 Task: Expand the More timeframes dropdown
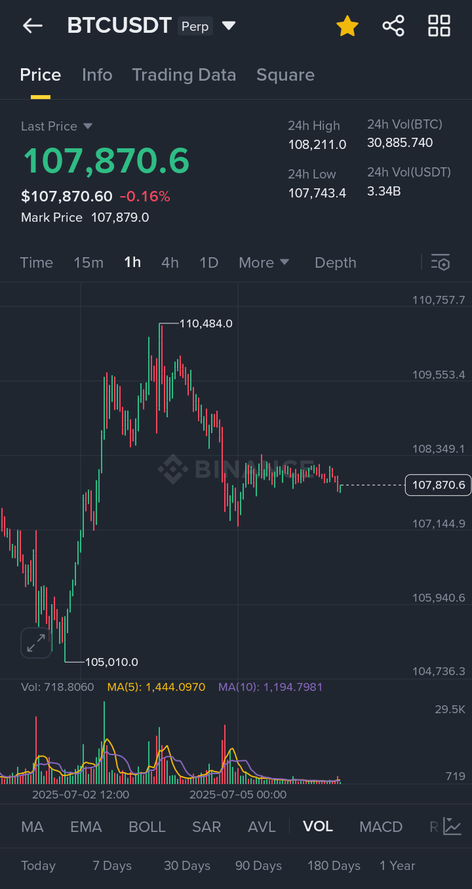tap(264, 262)
